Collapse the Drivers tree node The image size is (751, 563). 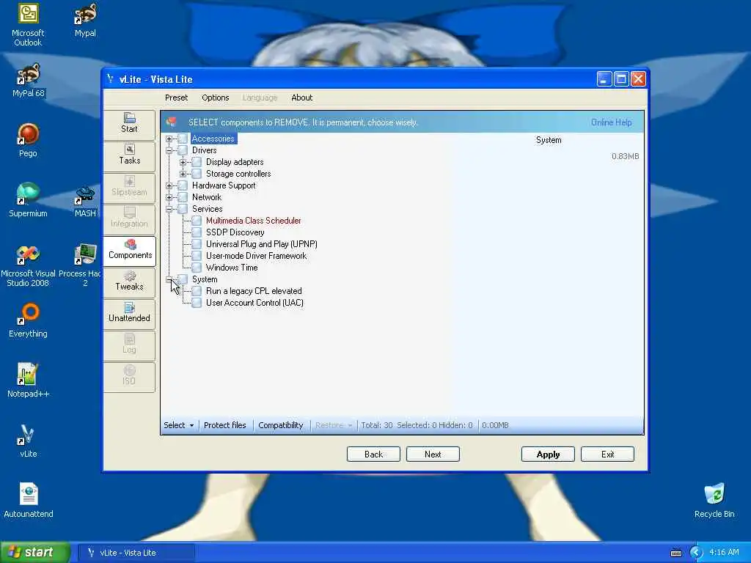coord(169,150)
